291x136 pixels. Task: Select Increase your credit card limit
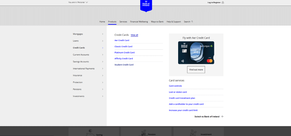pos(183,110)
